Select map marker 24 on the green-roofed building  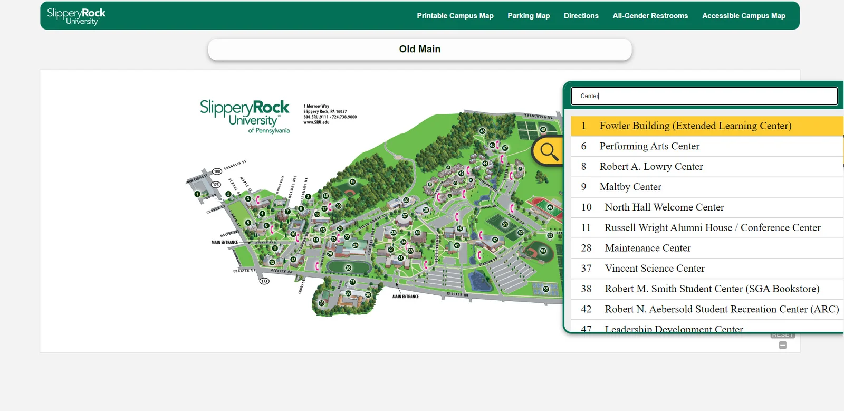coord(356,245)
